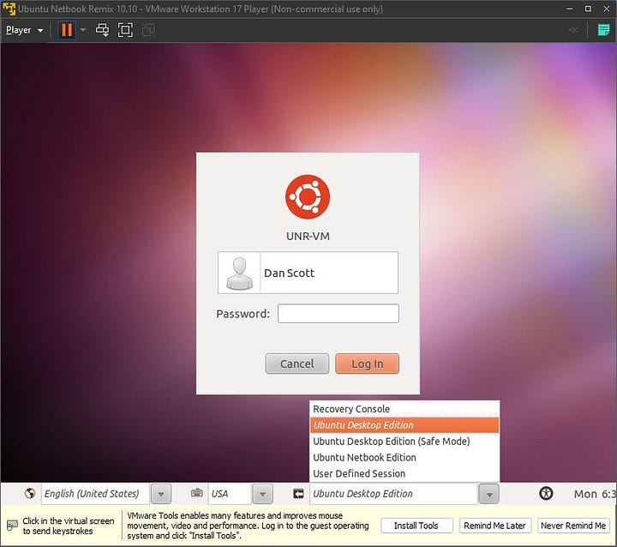Open the green notes icon in the toolbar
617x547 pixels.
603,30
